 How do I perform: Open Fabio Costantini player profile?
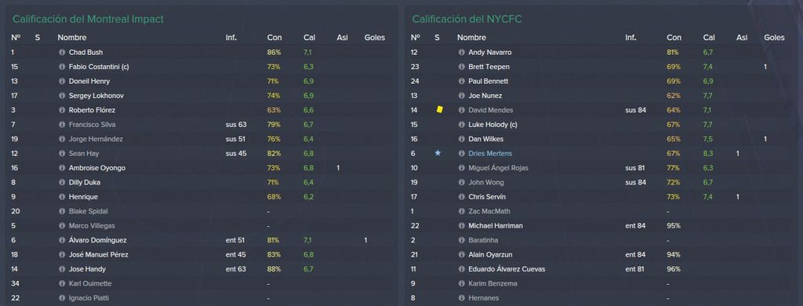tap(99, 67)
